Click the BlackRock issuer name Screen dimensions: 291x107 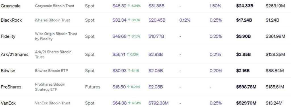tap(11, 20)
